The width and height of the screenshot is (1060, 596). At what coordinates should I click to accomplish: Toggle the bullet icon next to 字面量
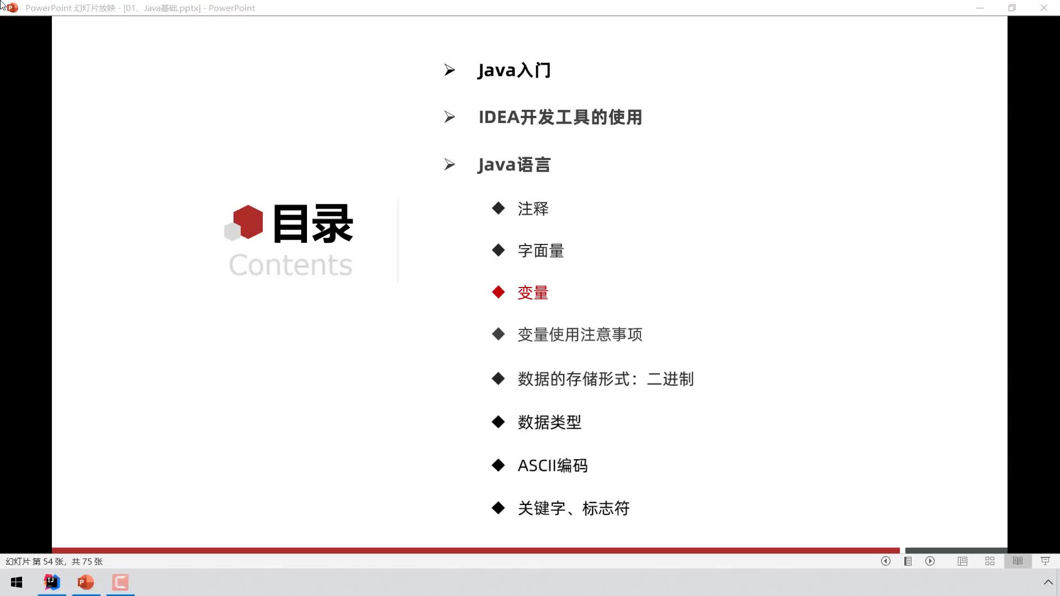(x=499, y=249)
